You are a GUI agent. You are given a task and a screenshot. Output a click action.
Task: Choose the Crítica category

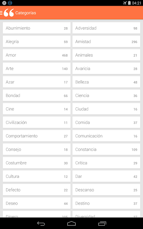(x=106, y=163)
